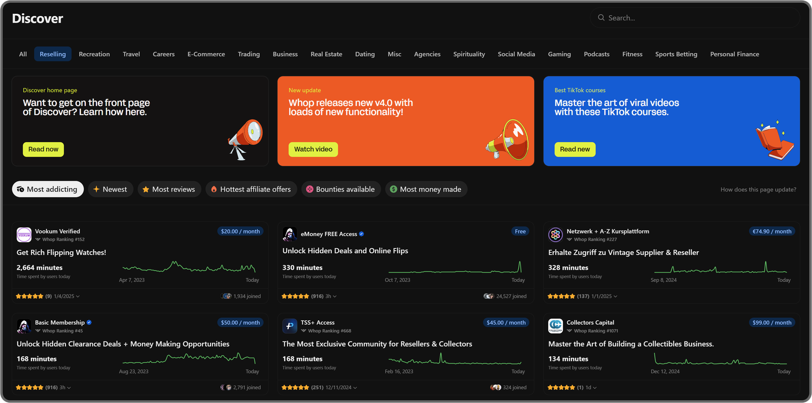
Task: Click the Watch video button
Action: 313,149
